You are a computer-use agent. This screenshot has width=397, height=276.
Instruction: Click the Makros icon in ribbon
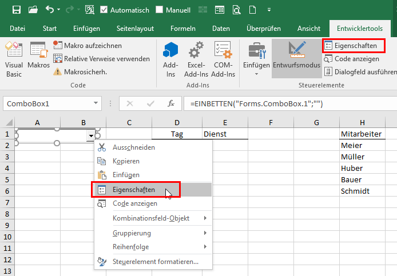point(38,57)
